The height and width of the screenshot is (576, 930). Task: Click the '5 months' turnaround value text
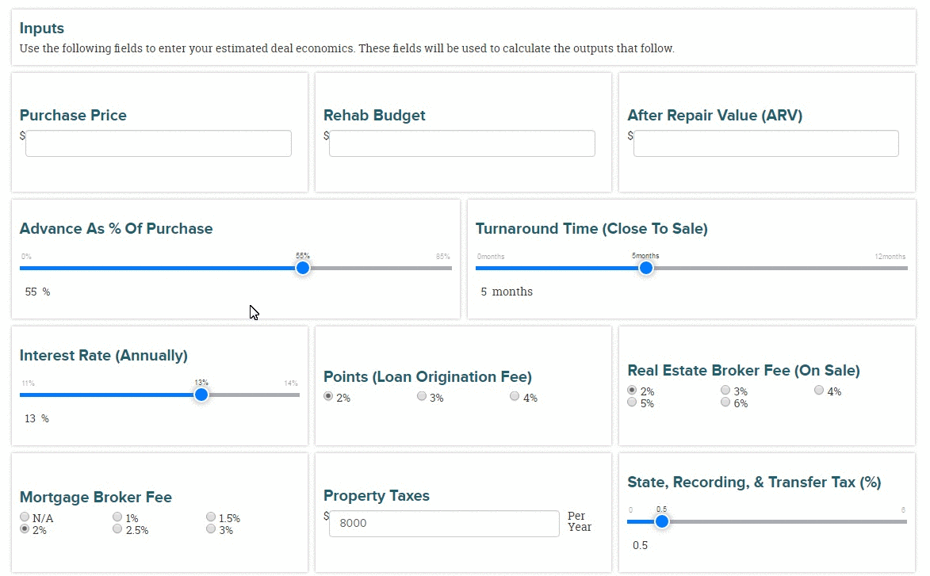[507, 292]
